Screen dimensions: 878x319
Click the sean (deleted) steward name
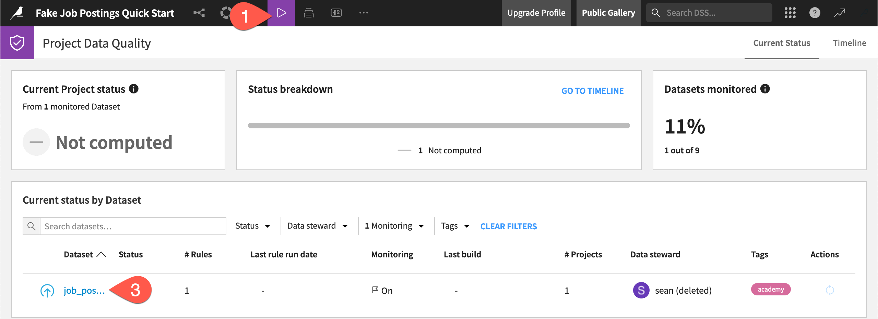[x=683, y=291]
